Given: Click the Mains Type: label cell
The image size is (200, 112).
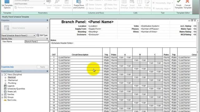Looking at the screenshot, I should [x=186, y=29].
